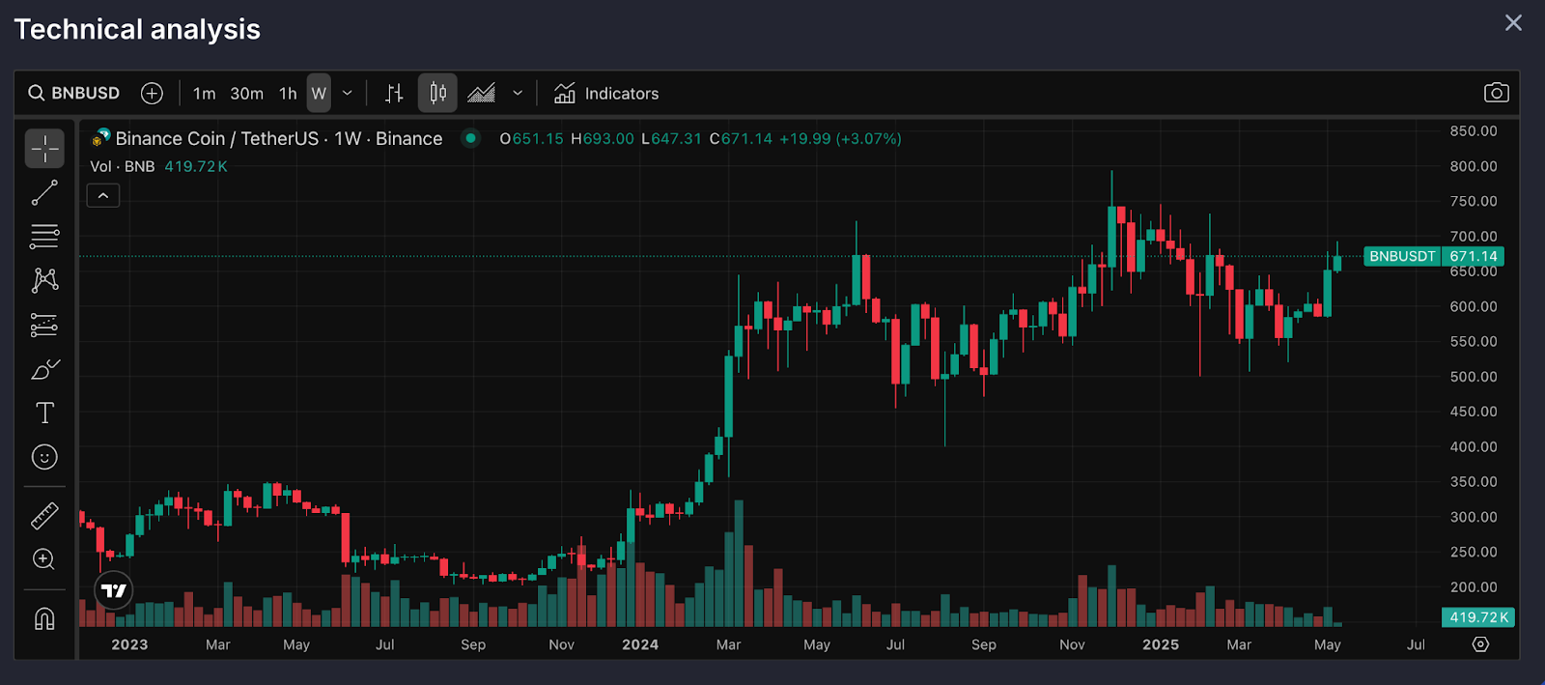Click the 850.00 price scale label

1474,130
